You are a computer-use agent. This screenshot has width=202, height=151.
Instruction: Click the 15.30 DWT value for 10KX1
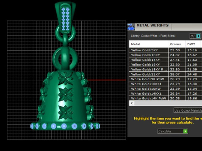pos(192,84)
